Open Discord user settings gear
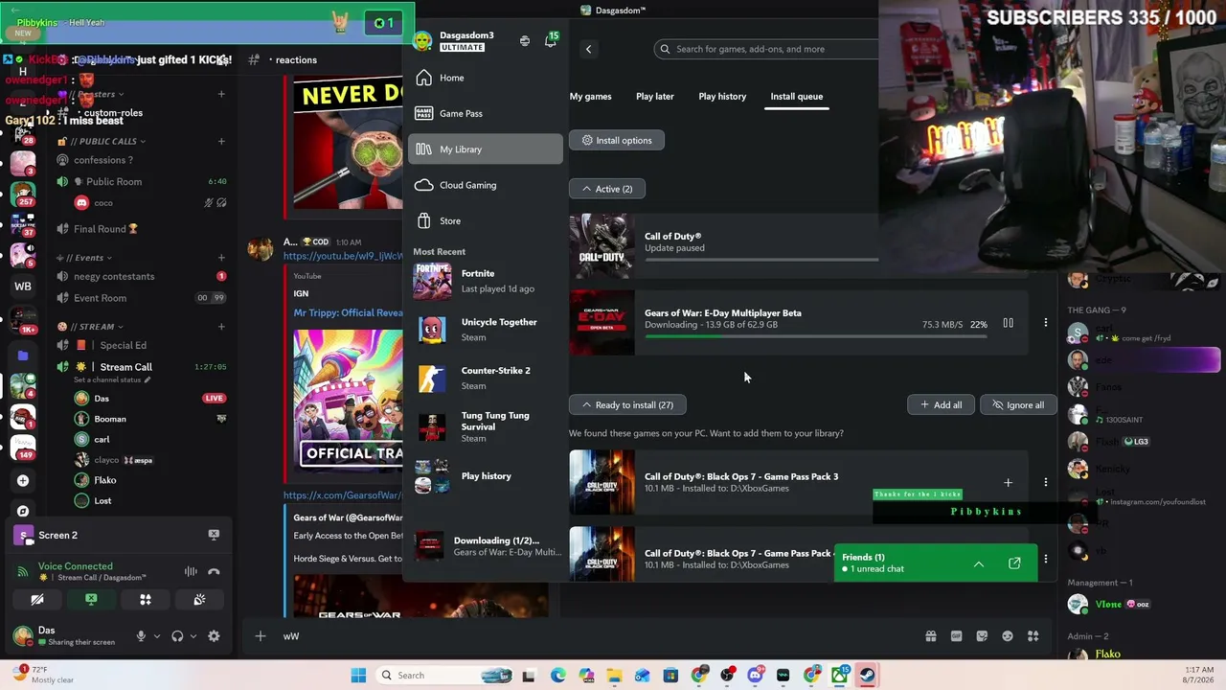 pyautogui.click(x=214, y=636)
